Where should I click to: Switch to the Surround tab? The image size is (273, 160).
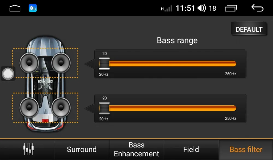82,149
